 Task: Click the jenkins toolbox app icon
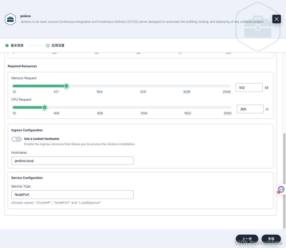click(10, 19)
